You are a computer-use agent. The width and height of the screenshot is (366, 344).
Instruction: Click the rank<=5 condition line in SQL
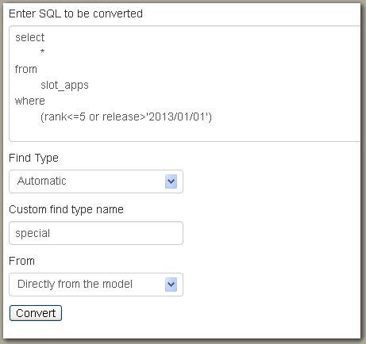(x=126, y=117)
